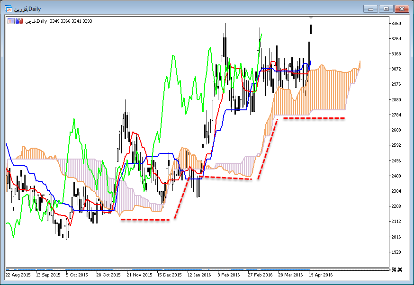Click the 12 Jan 2016 date label
Screen dimensions: 414x285
coord(199,275)
